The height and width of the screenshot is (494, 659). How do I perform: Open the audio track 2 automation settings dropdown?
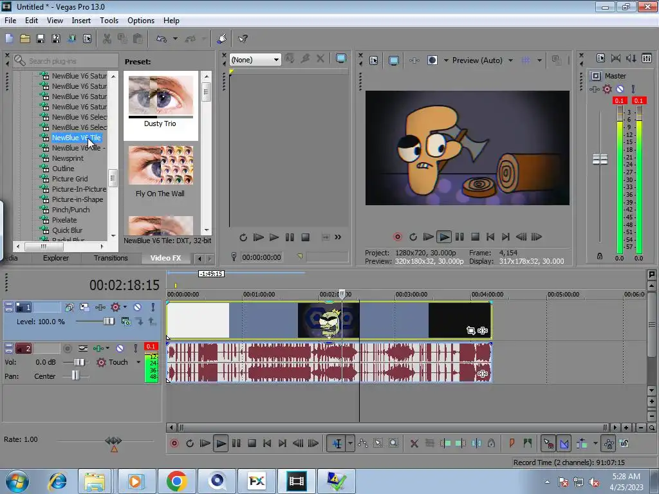click(x=107, y=348)
